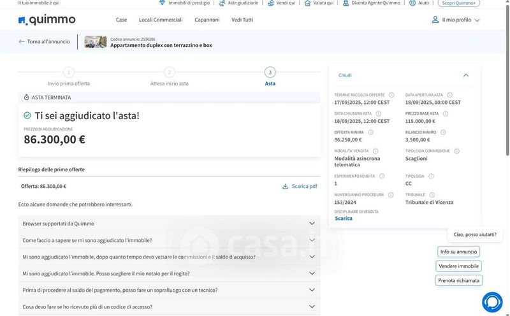The image size is (510, 316).
Task: Collapse the Chiudi details panel
Action: coord(465,75)
